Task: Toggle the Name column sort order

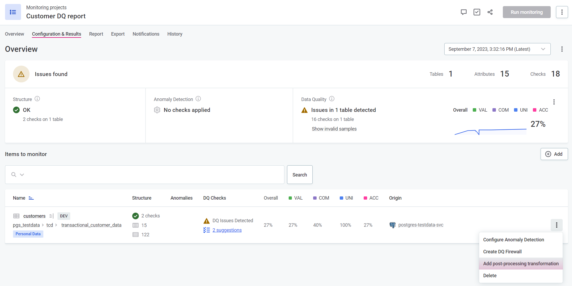Action: coord(31,198)
